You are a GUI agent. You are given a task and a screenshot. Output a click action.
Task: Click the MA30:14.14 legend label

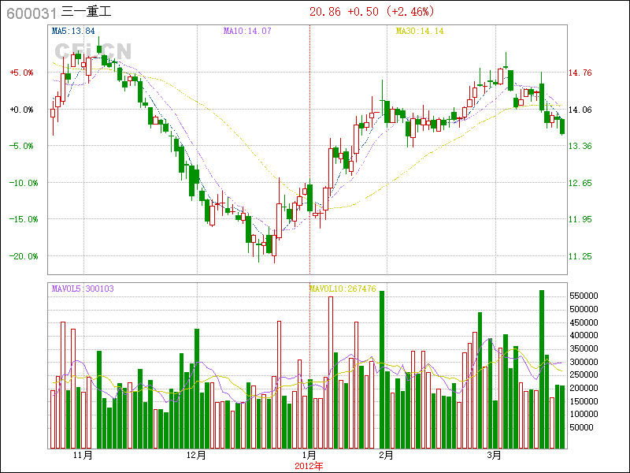[419, 32]
